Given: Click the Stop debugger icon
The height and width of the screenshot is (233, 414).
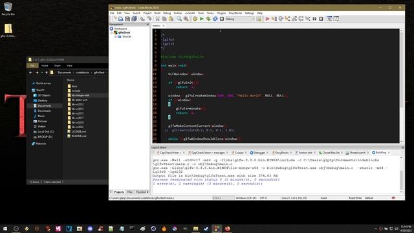Looking at the screenshot, I should [x=321, y=19].
